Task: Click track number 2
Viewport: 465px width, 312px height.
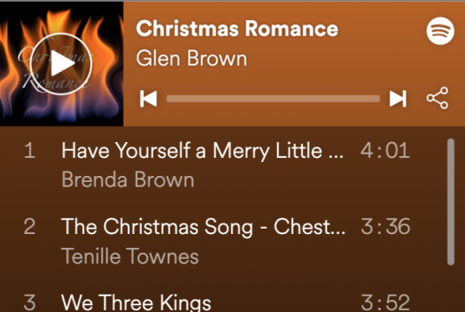Action: [29, 227]
